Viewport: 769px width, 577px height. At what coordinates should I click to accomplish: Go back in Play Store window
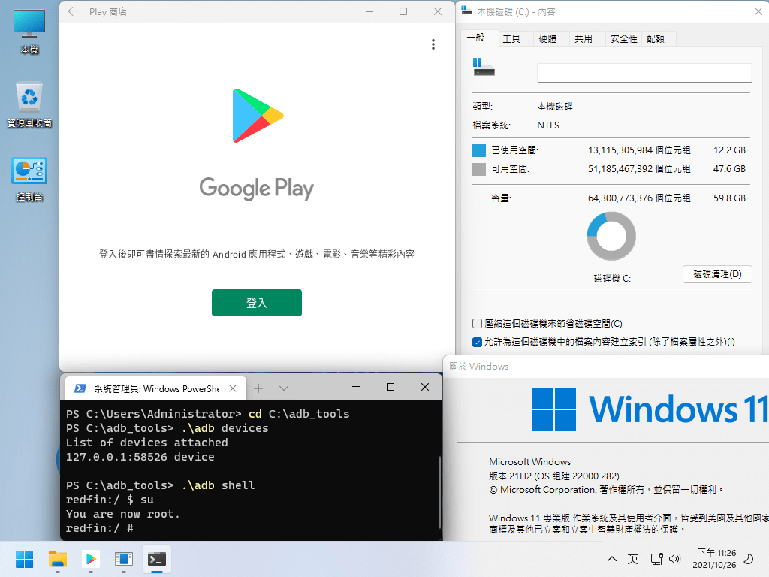73,11
